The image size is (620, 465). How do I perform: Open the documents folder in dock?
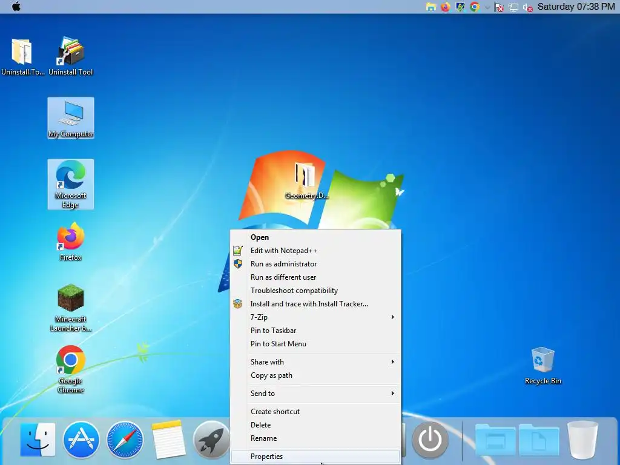click(x=539, y=440)
